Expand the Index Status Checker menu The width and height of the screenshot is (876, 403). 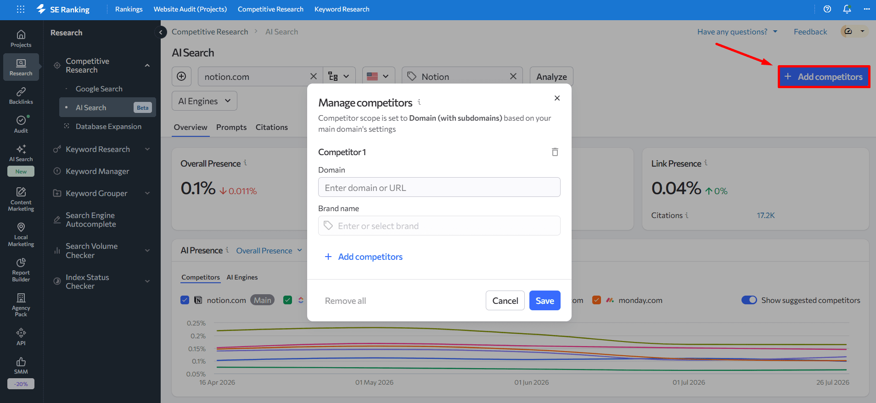(147, 281)
